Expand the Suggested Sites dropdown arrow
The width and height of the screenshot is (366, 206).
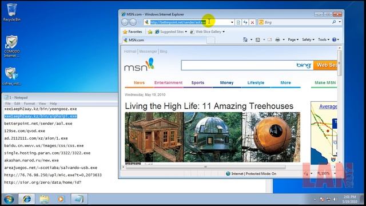tap(186, 31)
